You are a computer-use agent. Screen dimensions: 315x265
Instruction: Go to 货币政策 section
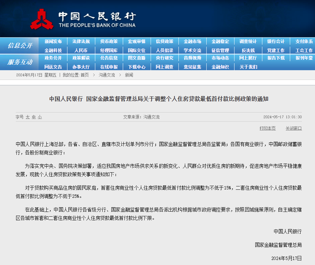[109, 41]
